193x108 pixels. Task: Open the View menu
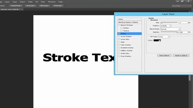click(x=43, y=2)
